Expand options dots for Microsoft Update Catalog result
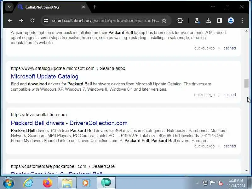This screenshot has width=252, height=189. pos(219,95)
